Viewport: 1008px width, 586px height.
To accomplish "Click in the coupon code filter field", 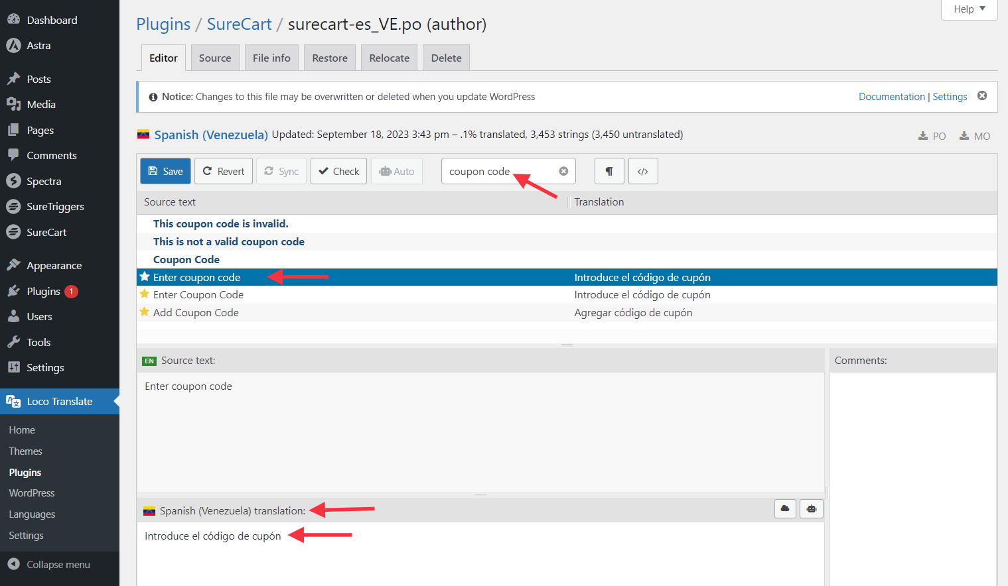I will pyautogui.click(x=498, y=171).
